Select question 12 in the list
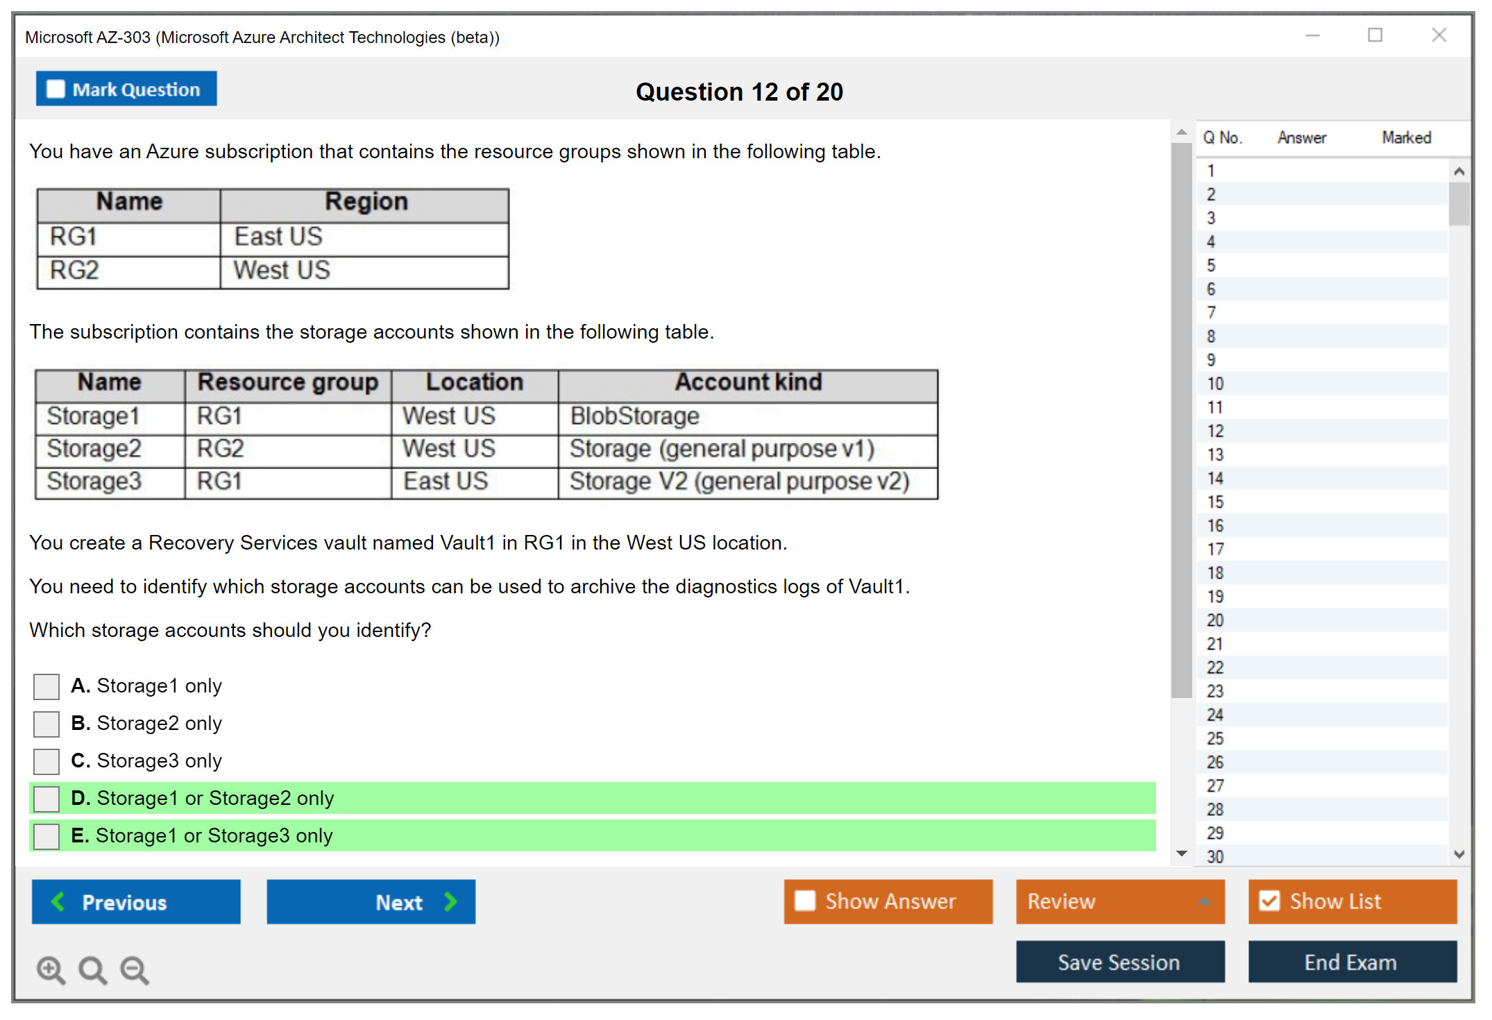 click(1215, 431)
